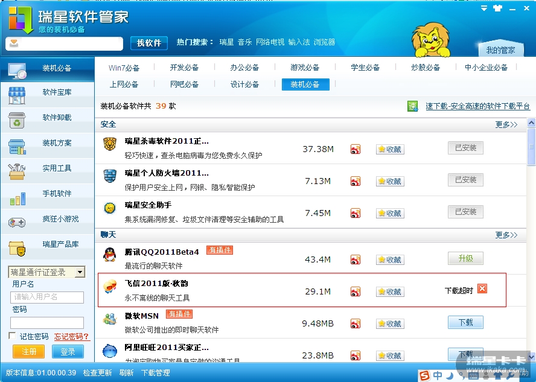
Task: Expand the 瑞星通行证登录 dropdown
Action: click(x=80, y=272)
